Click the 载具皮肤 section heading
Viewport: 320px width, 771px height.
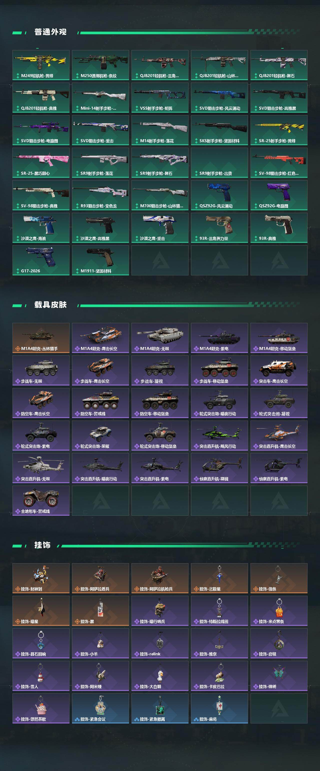point(50,305)
